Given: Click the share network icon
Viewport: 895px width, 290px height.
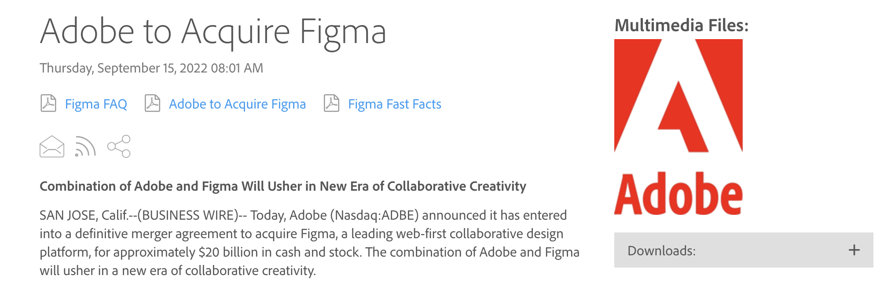Looking at the screenshot, I should pos(119,147).
